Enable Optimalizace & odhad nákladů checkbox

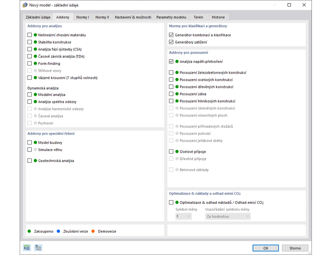pyautogui.click(x=171, y=202)
